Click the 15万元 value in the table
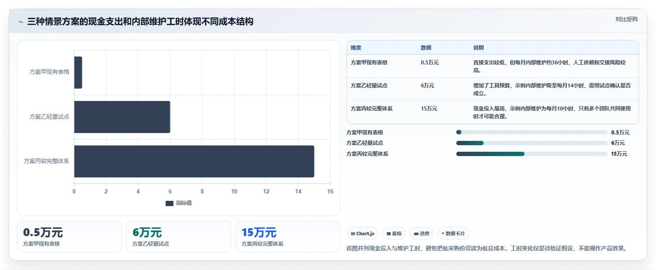This screenshot has height=270, width=656. [x=429, y=109]
